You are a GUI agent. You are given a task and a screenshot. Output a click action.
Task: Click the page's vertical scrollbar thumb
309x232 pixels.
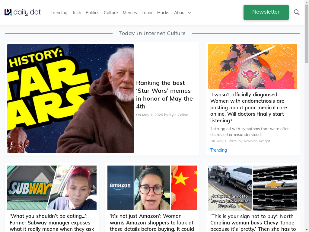(307, 34)
